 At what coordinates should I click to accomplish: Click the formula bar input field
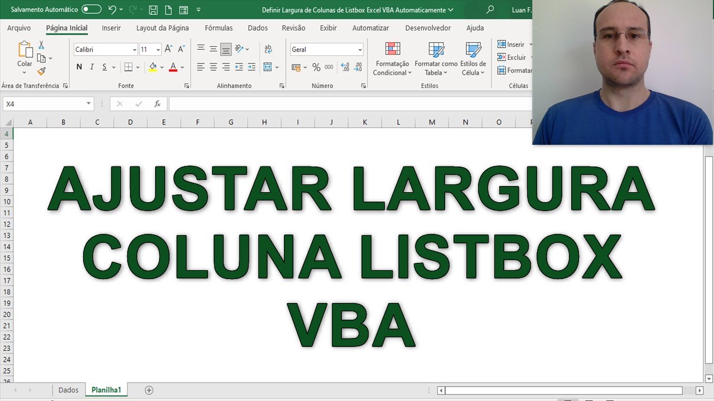point(350,104)
